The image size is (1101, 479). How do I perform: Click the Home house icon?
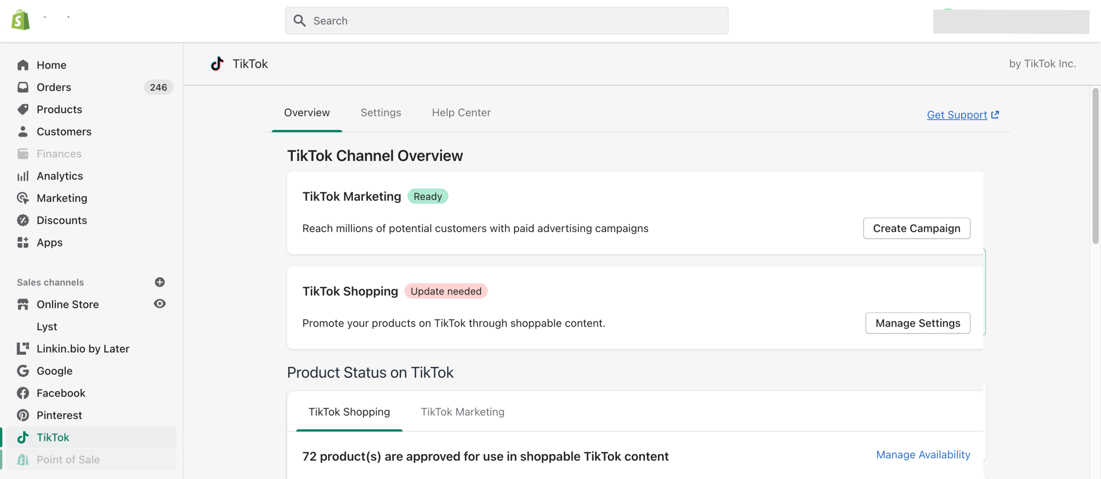pos(23,65)
